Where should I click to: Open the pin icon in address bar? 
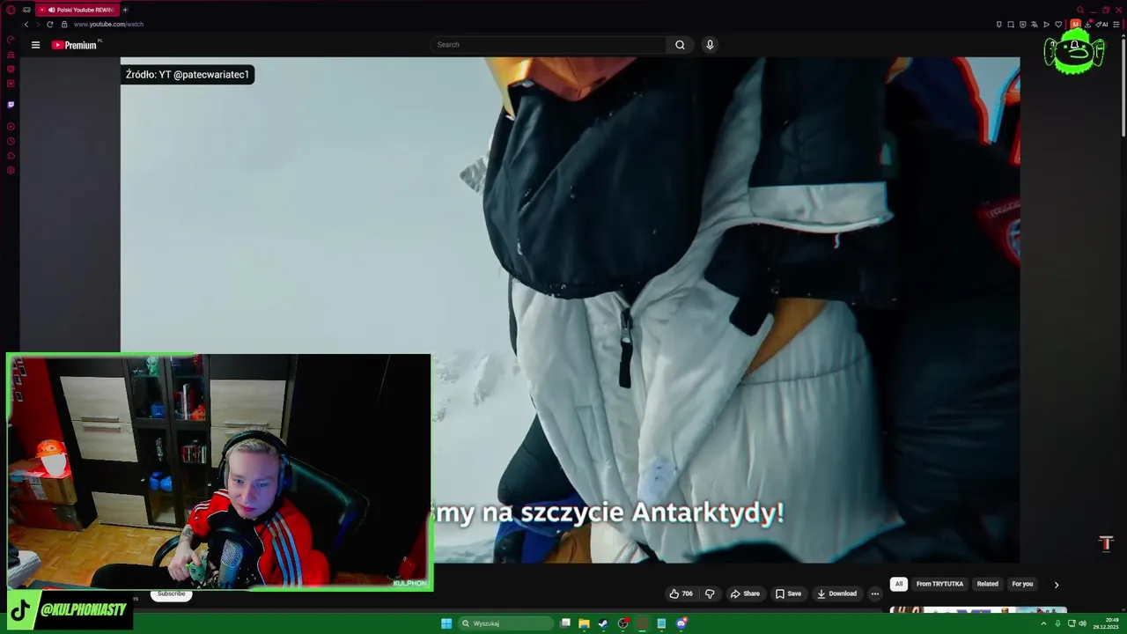[x=999, y=25]
